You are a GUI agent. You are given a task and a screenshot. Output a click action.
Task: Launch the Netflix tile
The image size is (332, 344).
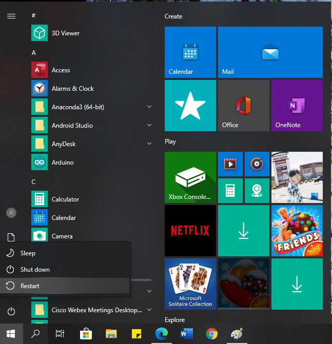point(190,231)
